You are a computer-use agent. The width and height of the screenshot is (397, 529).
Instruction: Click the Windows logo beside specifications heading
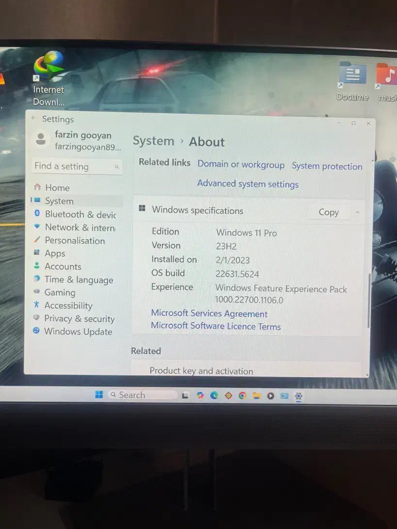click(142, 208)
